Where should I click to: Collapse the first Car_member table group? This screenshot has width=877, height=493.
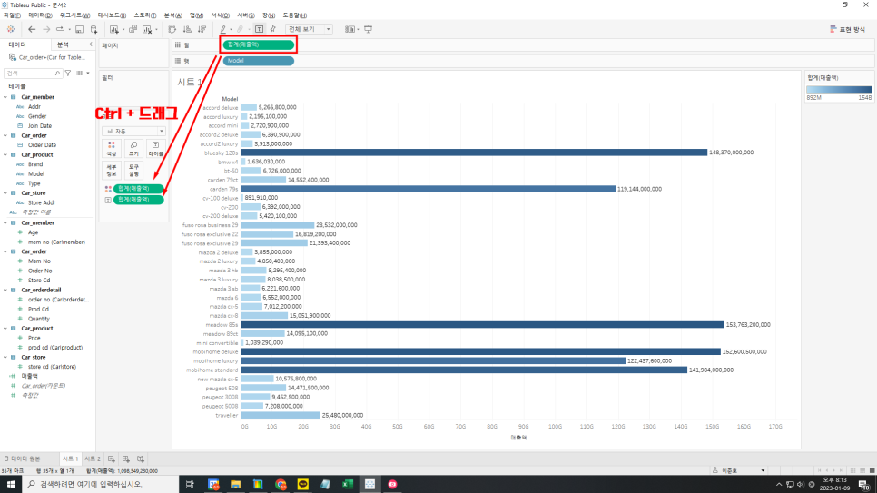(5, 97)
